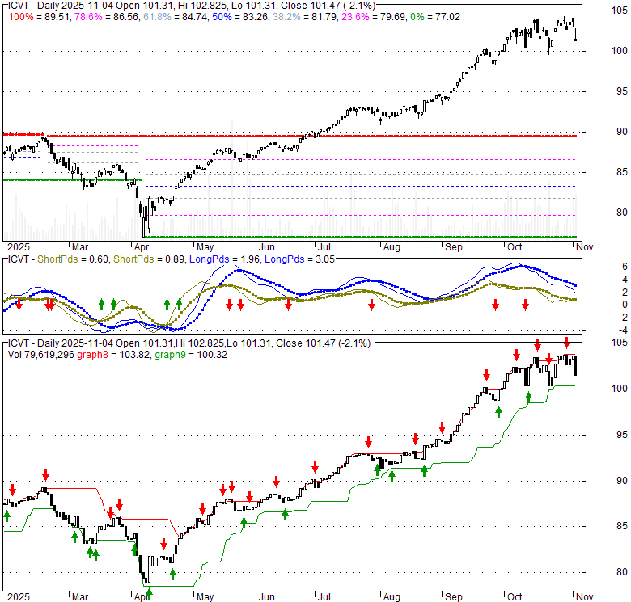Click the '85' price label on bottom chart axis
The image size is (631, 602).
[622, 526]
